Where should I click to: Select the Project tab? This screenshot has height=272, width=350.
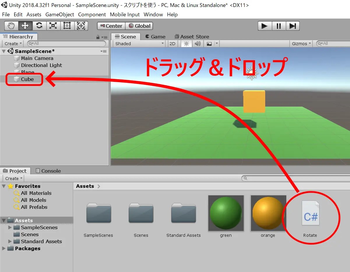click(15, 171)
